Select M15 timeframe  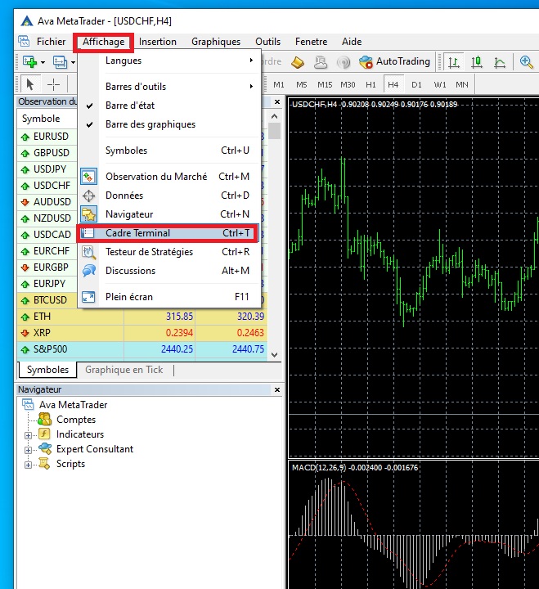coord(325,85)
